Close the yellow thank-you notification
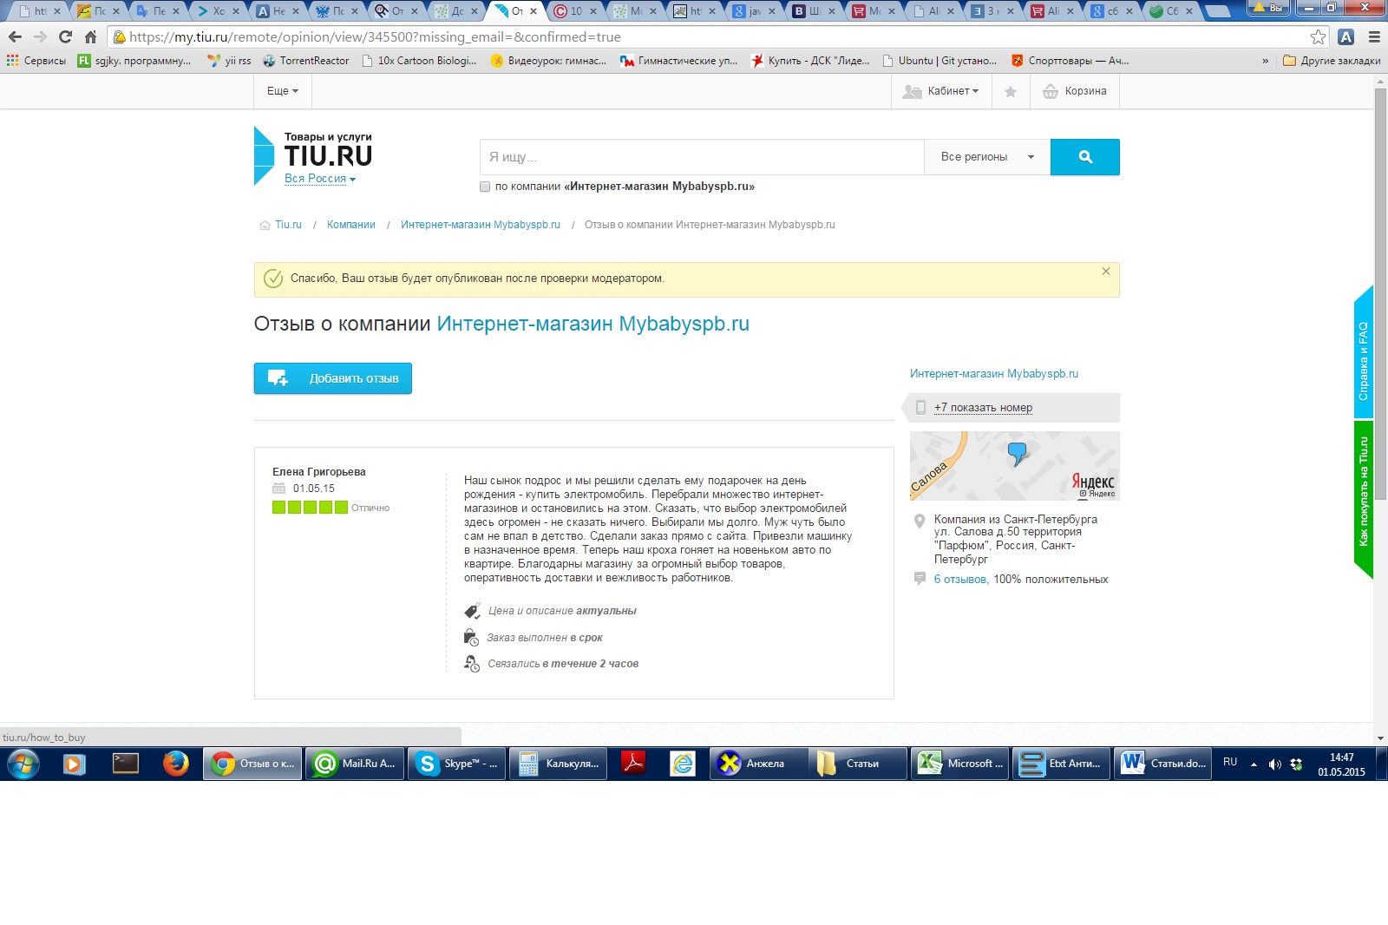 (1106, 272)
